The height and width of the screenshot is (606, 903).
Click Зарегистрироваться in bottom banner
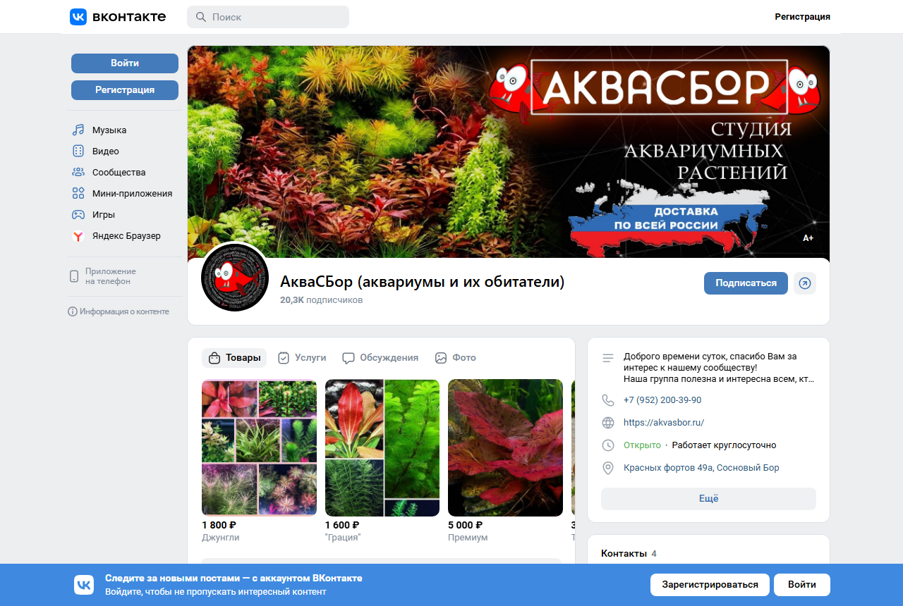[x=710, y=585]
